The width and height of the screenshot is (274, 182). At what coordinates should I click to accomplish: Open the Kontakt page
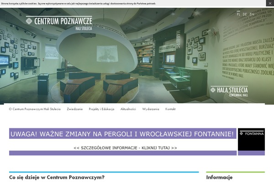170,109
